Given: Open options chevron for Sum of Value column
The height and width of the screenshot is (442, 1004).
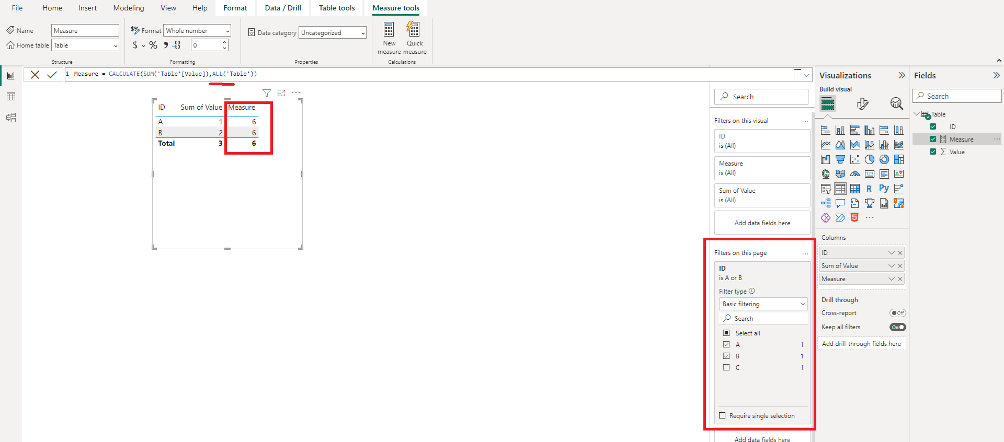Looking at the screenshot, I should [x=892, y=266].
